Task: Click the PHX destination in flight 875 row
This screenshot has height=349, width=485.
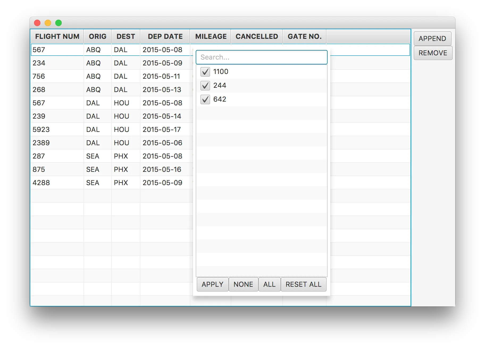Action: coord(126,169)
